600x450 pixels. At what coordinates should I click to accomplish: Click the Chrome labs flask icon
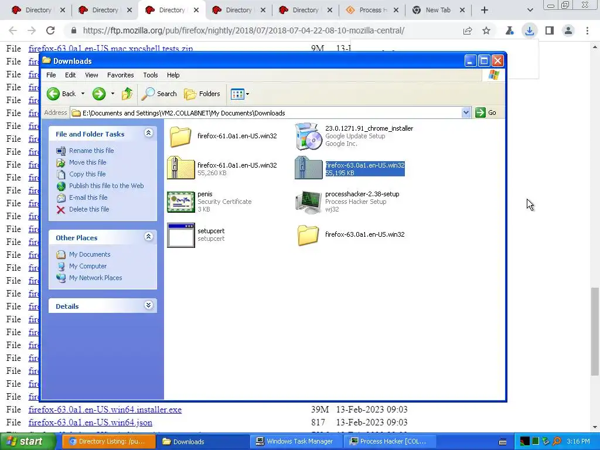[509, 30]
